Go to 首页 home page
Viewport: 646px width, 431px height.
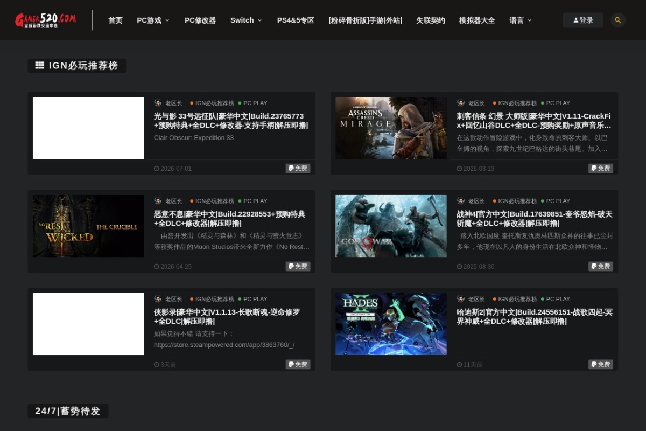pyautogui.click(x=115, y=20)
